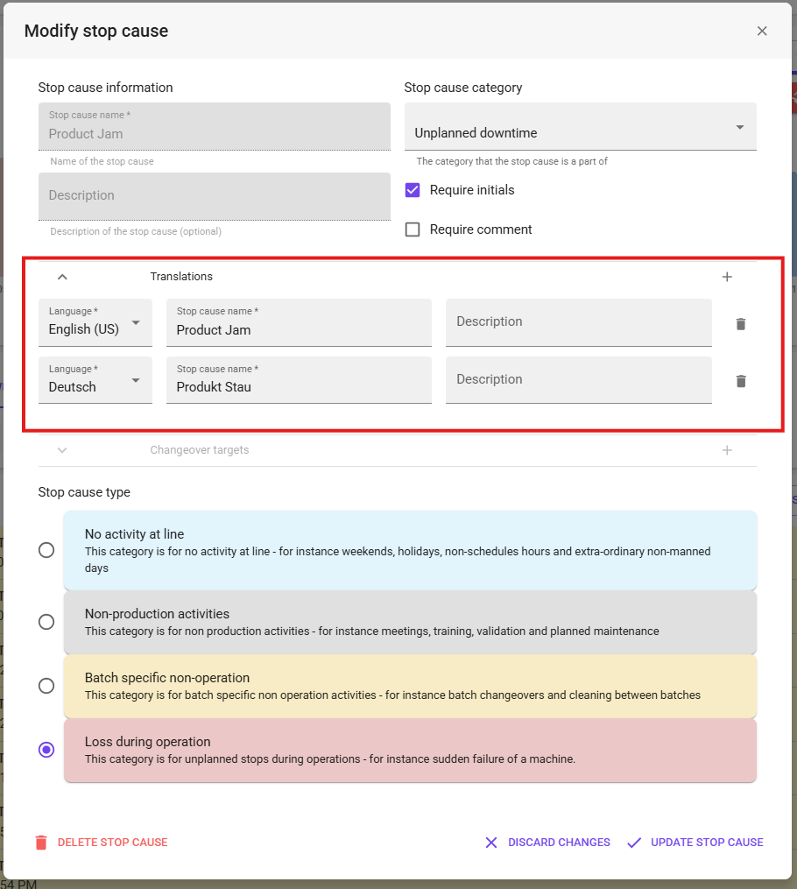Image resolution: width=797 pixels, height=889 pixels.
Task: Click Discard Changes button
Action: click(x=547, y=843)
